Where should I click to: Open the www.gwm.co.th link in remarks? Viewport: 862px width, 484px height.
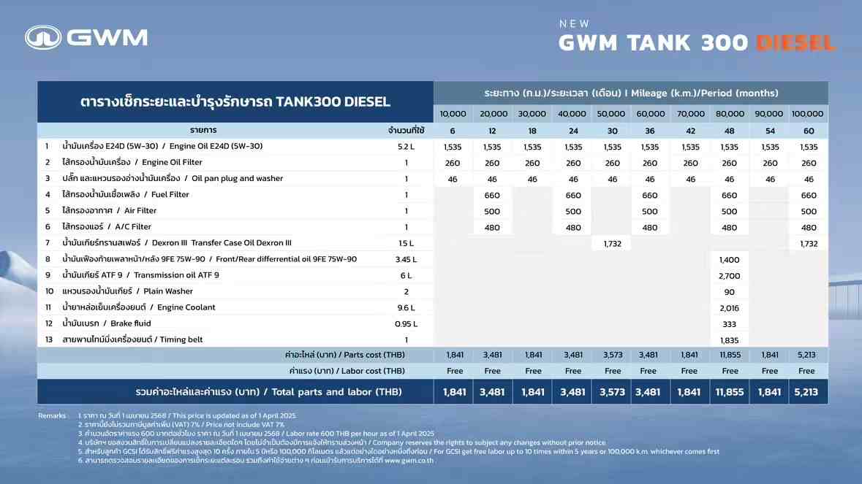409,461
